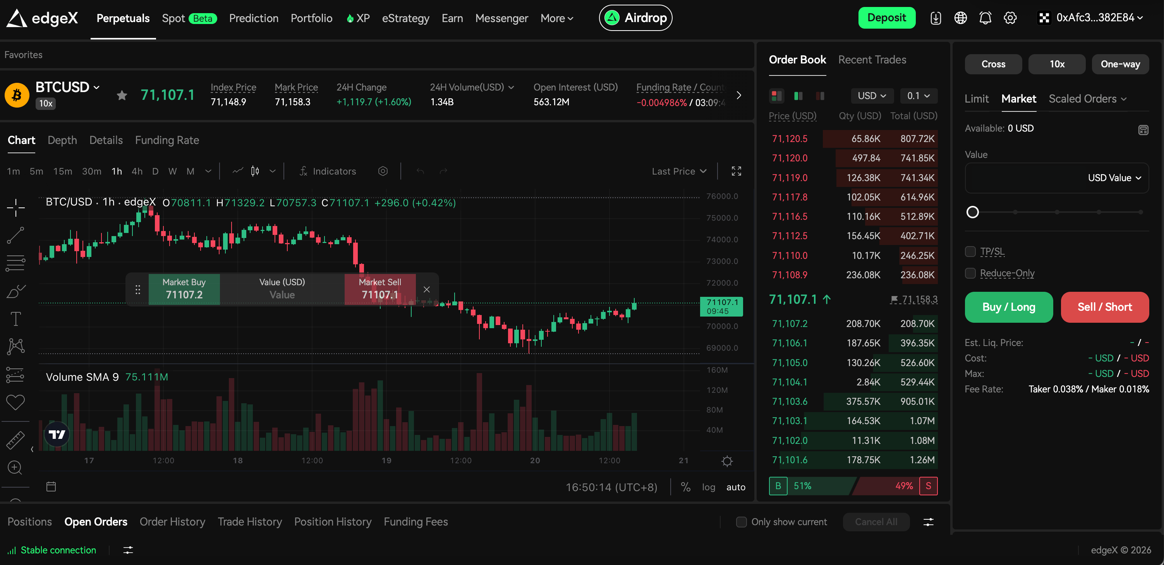This screenshot has width=1164, height=565.
Task: Select the measure ruler tool
Action: 16,440
